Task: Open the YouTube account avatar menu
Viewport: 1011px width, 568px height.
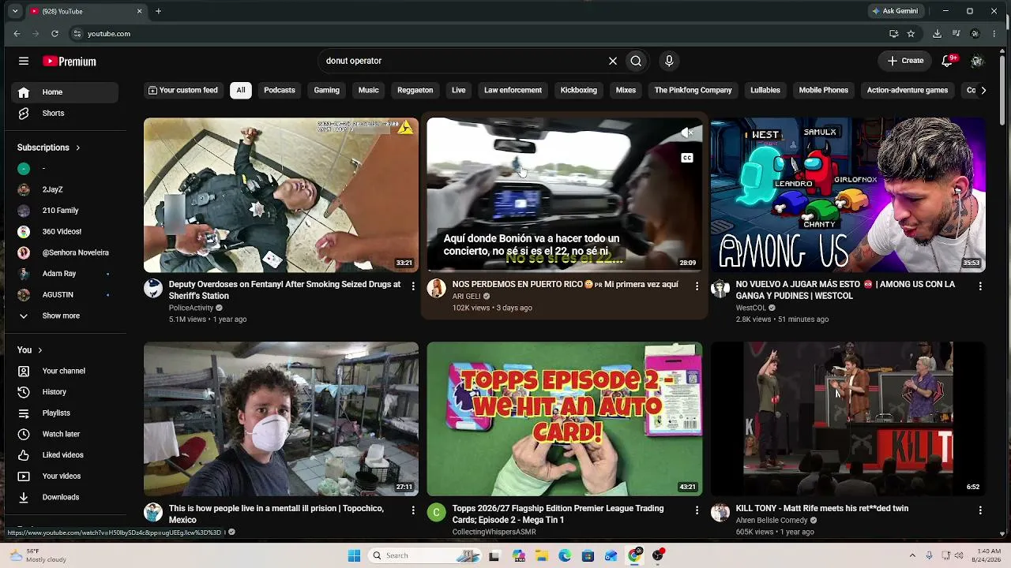Action: pyautogui.click(x=977, y=61)
